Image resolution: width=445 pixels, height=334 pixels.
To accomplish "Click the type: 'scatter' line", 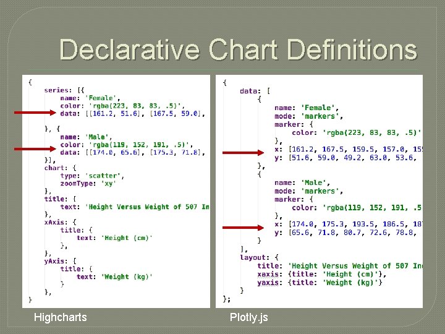I will 92,176.
